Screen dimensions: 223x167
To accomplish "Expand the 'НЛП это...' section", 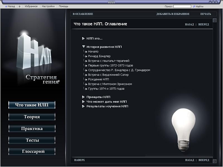I will click(x=83, y=39).
